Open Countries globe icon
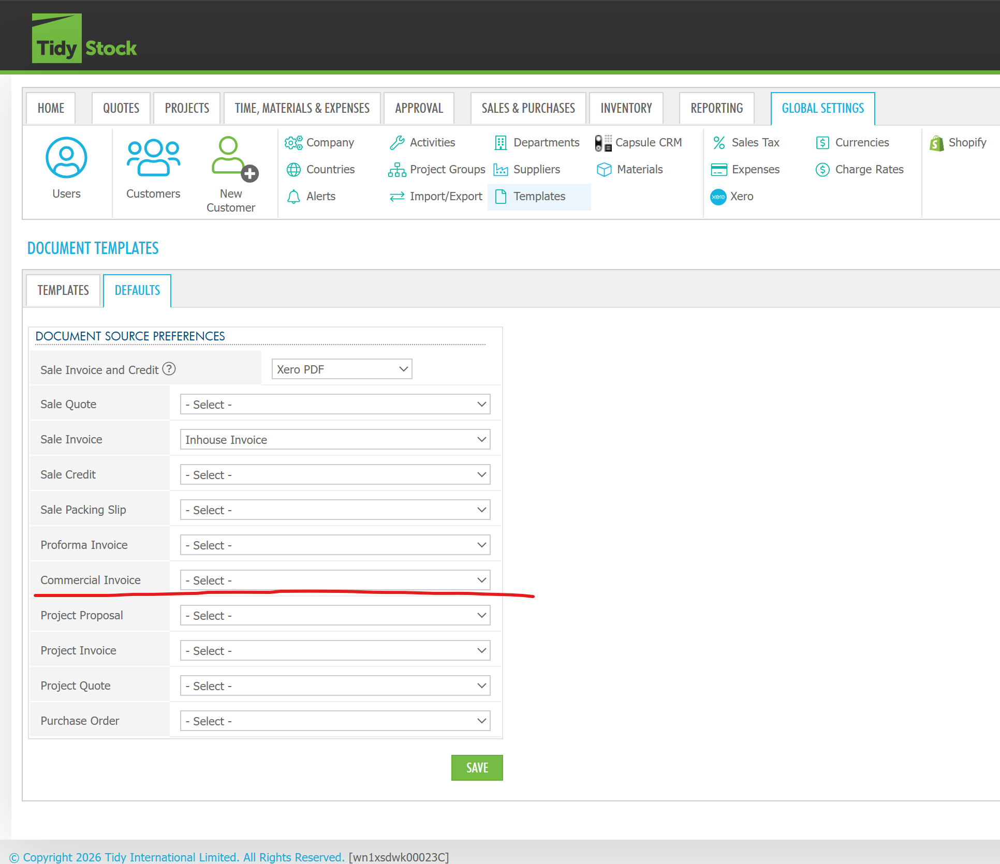 [x=293, y=170]
